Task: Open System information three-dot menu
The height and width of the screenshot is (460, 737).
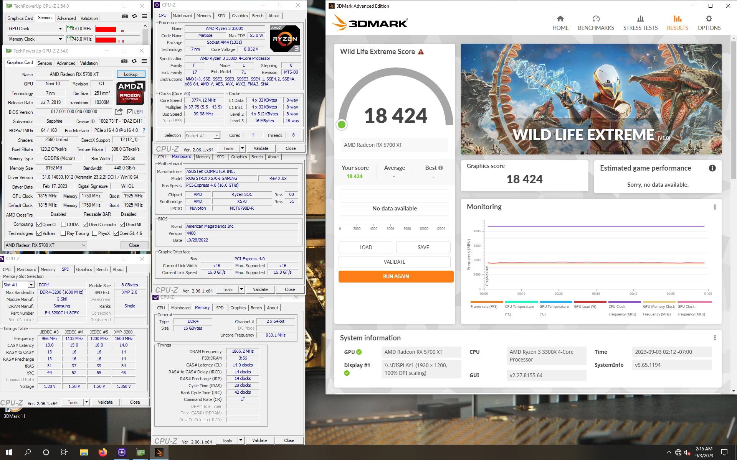Action: click(715, 338)
